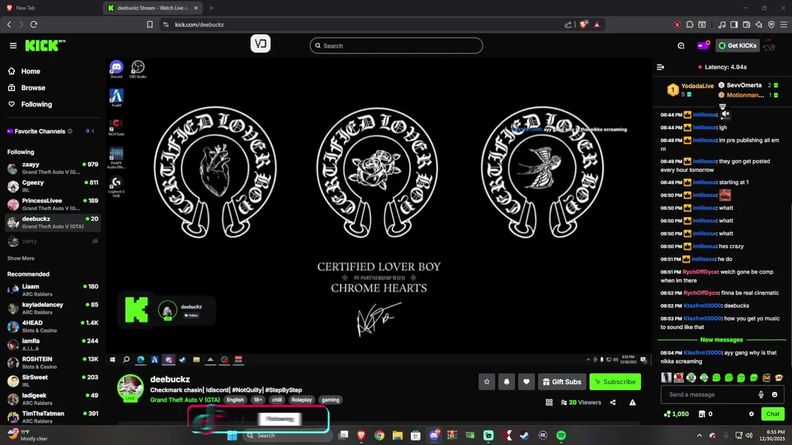Pause chat scroll toggle at top
This screenshot has width=792, height=445.
(722, 107)
